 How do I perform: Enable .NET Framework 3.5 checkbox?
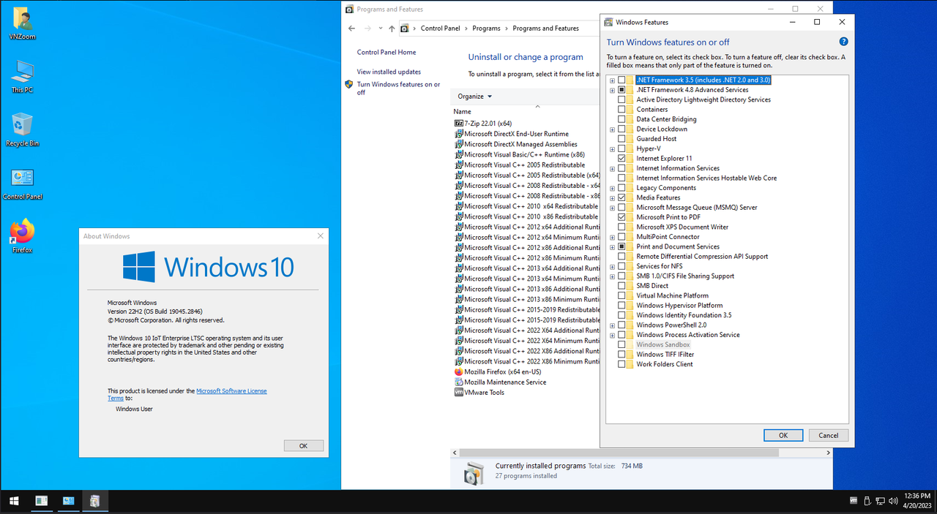coord(621,80)
